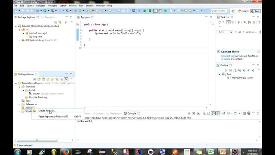Expand the References node
The width and height of the screenshot is (275, 155).
pyautogui.click(x=20, y=104)
